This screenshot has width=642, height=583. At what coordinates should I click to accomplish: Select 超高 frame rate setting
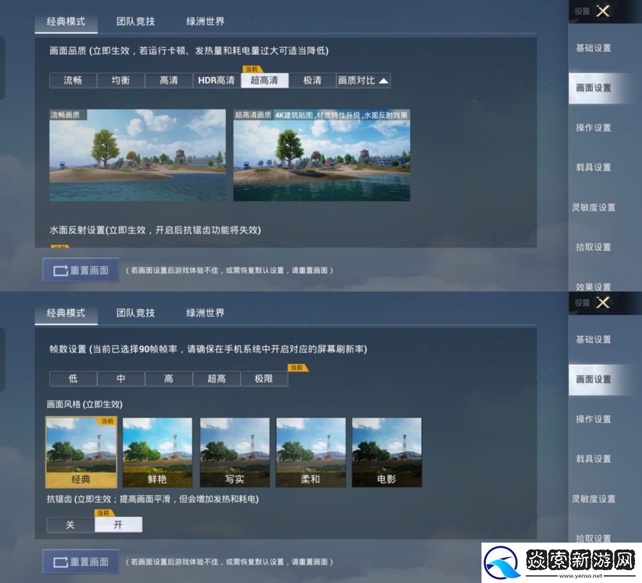pyautogui.click(x=216, y=379)
